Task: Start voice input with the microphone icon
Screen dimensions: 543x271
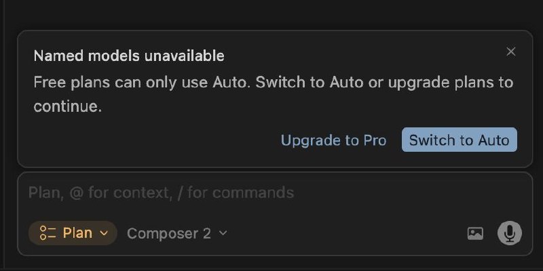Action: 509,233
